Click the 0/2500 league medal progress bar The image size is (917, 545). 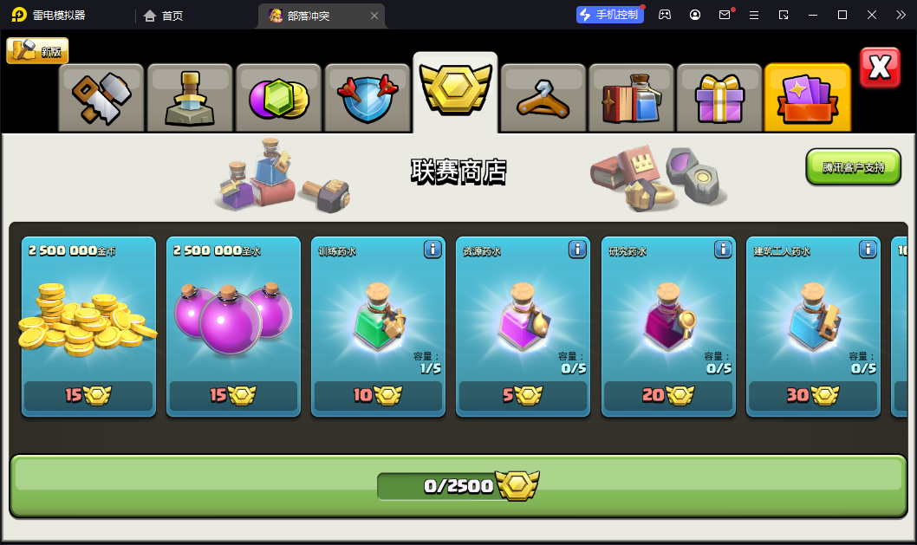pyautogui.click(x=458, y=486)
